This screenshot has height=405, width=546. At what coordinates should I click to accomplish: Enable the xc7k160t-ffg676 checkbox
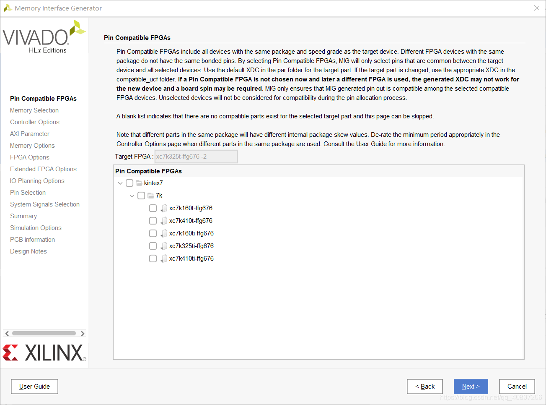[x=153, y=208]
